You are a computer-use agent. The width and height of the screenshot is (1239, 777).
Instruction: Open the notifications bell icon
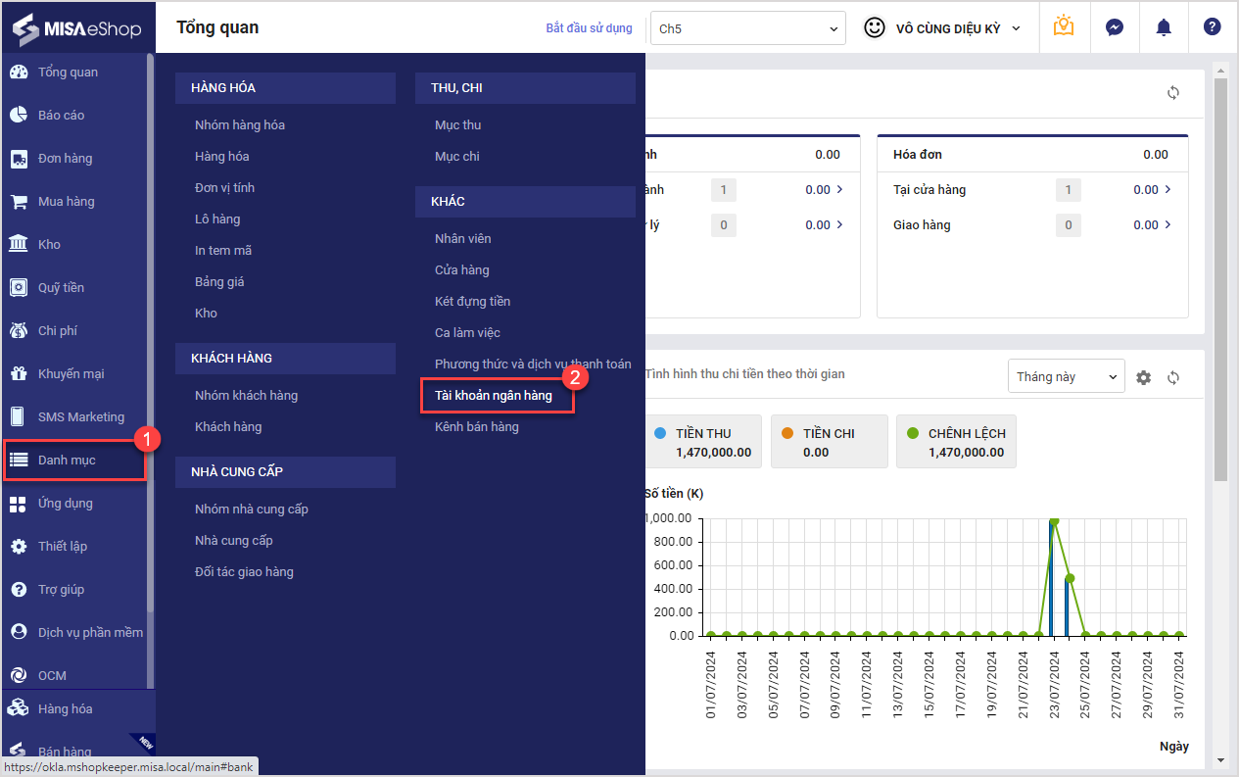(1163, 27)
